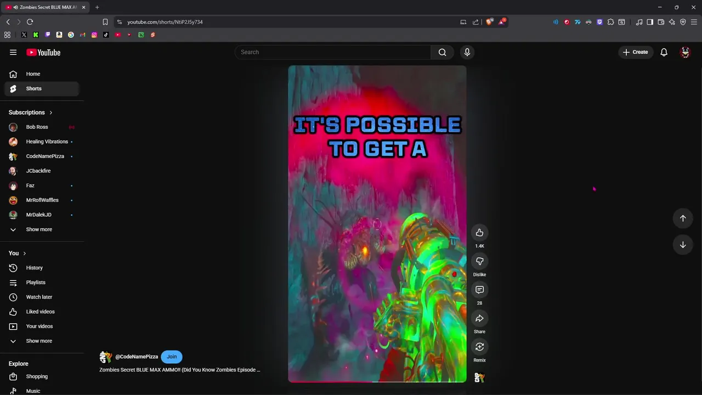Select Shorts in the sidebar
Screen dimensions: 702x395
point(42,88)
